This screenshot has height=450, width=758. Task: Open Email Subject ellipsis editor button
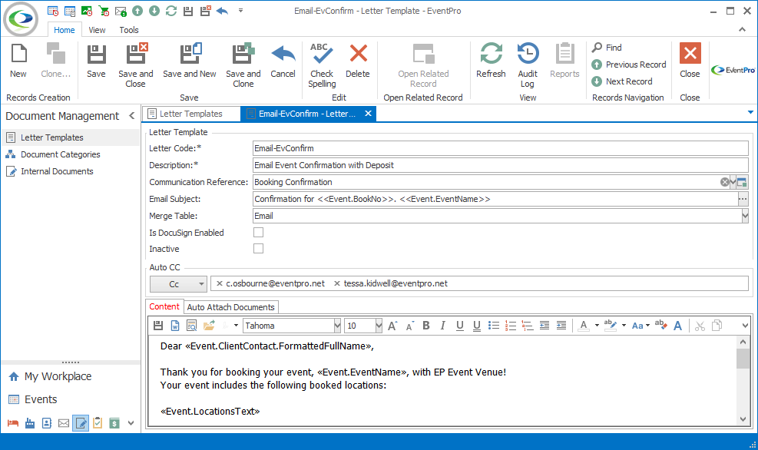(x=743, y=199)
